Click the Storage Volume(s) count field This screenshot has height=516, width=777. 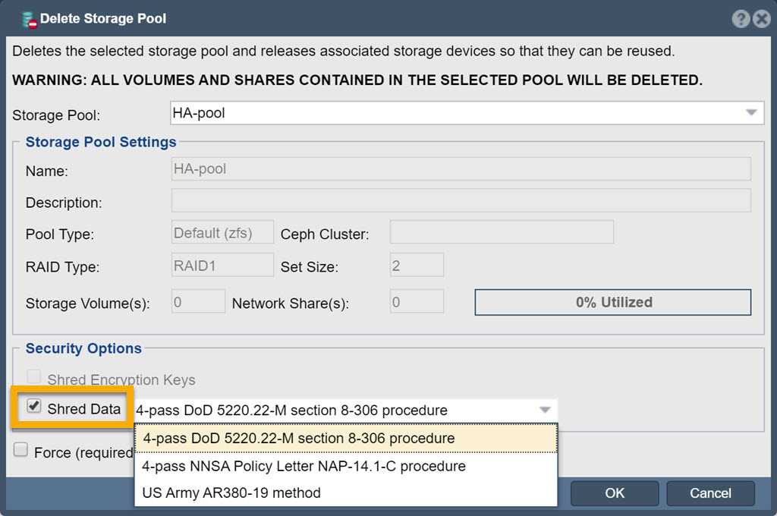pyautogui.click(x=198, y=301)
